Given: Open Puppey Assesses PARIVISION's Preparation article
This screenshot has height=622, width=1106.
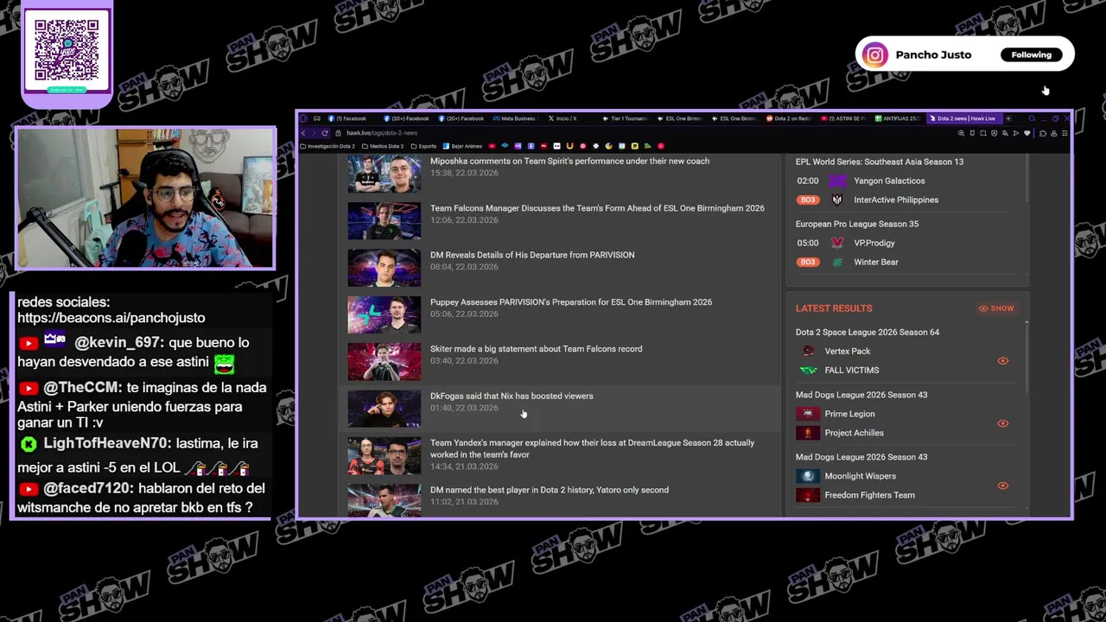Looking at the screenshot, I should click(571, 302).
